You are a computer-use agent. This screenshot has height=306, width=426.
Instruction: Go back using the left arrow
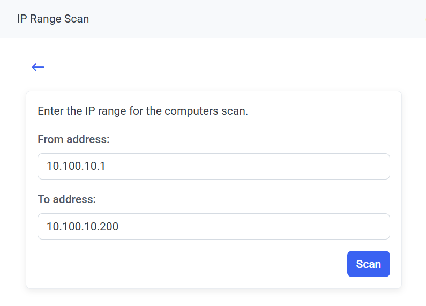click(x=38, y=67)
